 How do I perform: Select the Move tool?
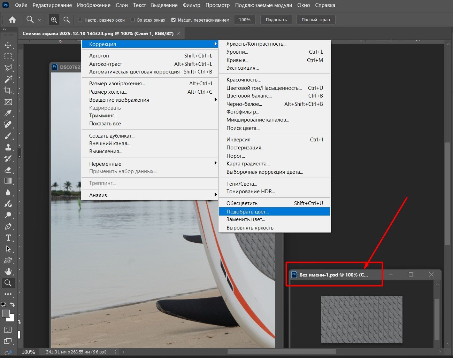(8, 45)
